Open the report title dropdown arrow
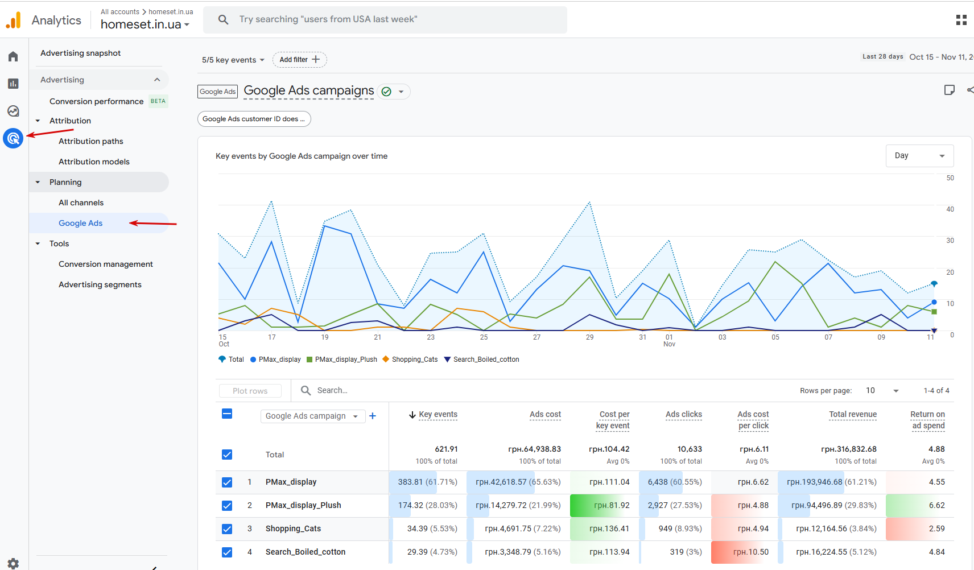This screenshot has height=570, width=974. point(401,92)
